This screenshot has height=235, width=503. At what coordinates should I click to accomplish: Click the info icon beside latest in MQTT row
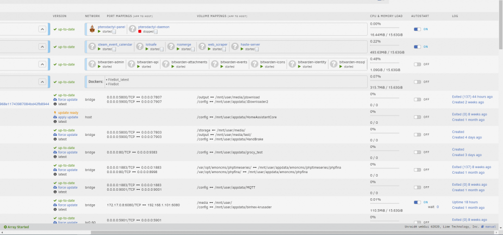point(55,192)
